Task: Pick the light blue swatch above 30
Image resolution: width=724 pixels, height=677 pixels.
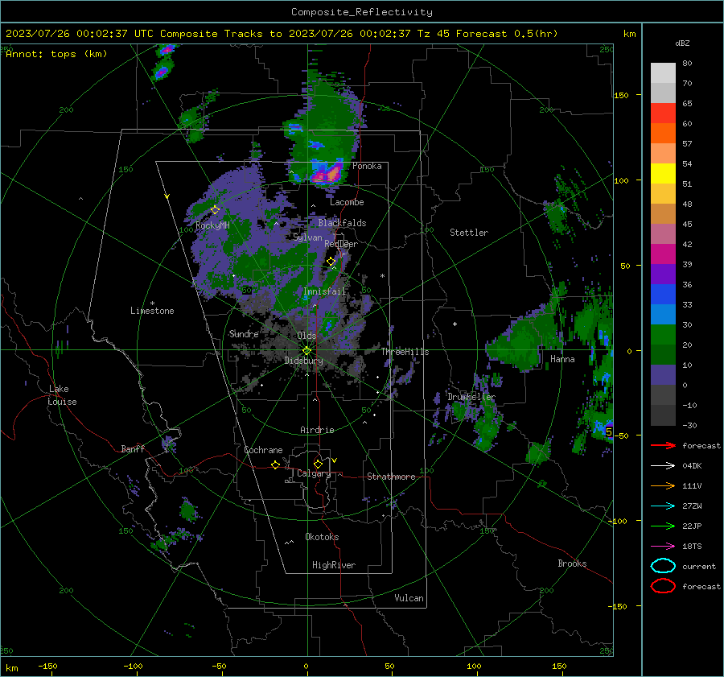Action: (663, 315)
